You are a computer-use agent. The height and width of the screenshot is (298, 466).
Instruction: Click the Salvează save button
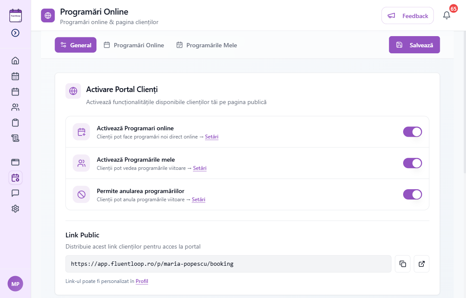(x=414, y=45)
